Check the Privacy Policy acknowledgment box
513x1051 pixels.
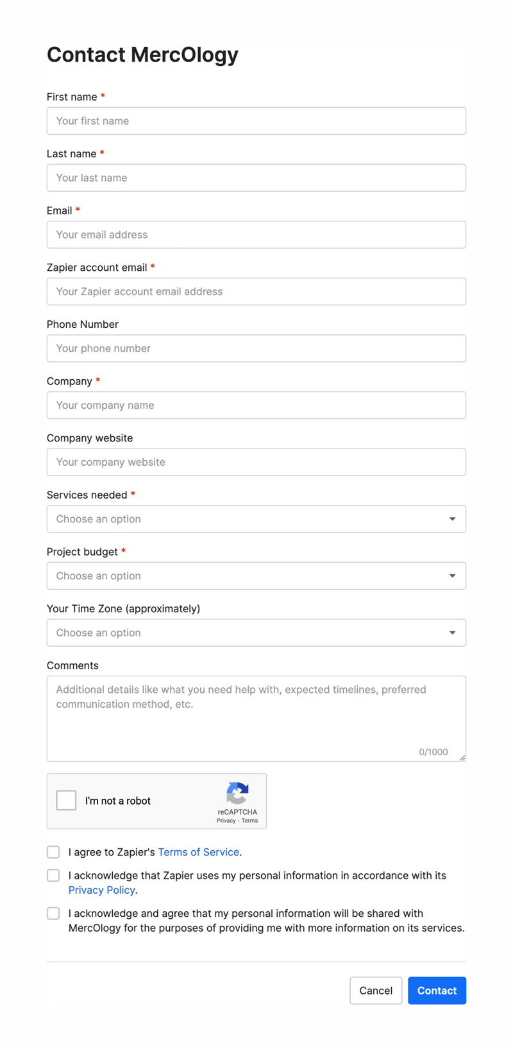point(53,875)
